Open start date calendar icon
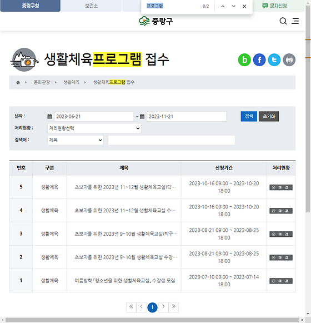311x323 pixels. [x=50, y=117]
